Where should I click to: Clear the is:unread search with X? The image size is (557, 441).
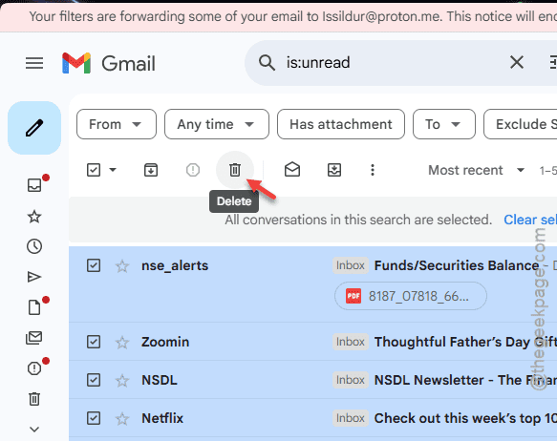click(x=517, y=63)
